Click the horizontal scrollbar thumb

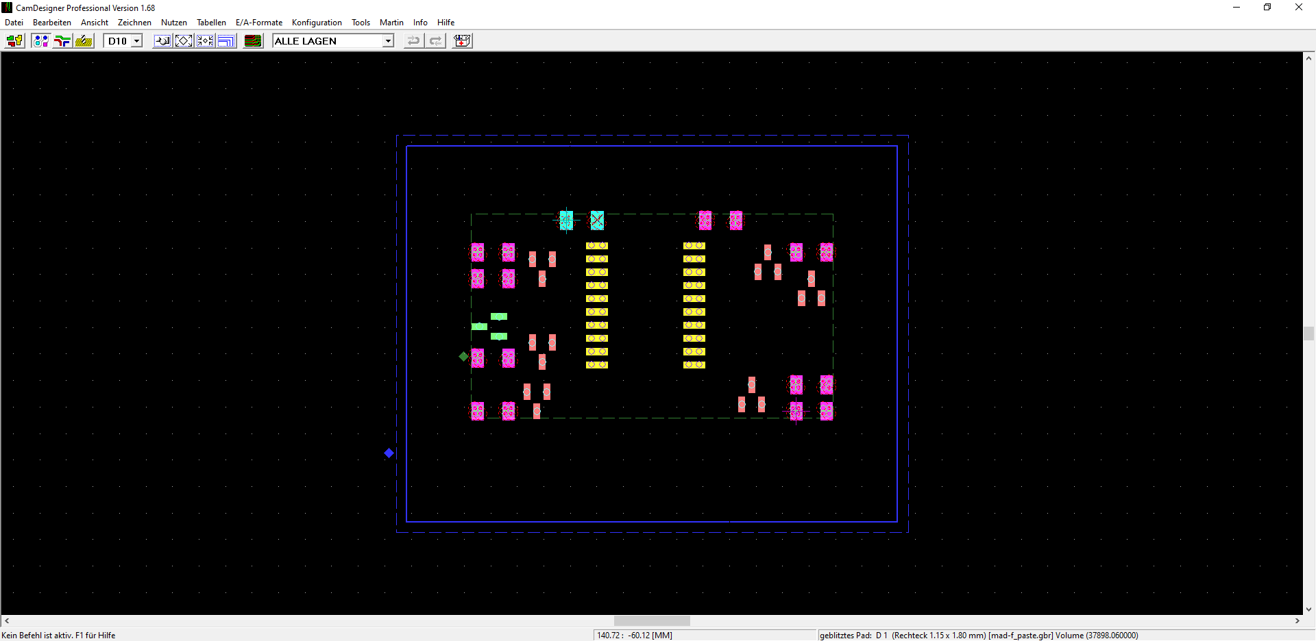coord(651,620)
